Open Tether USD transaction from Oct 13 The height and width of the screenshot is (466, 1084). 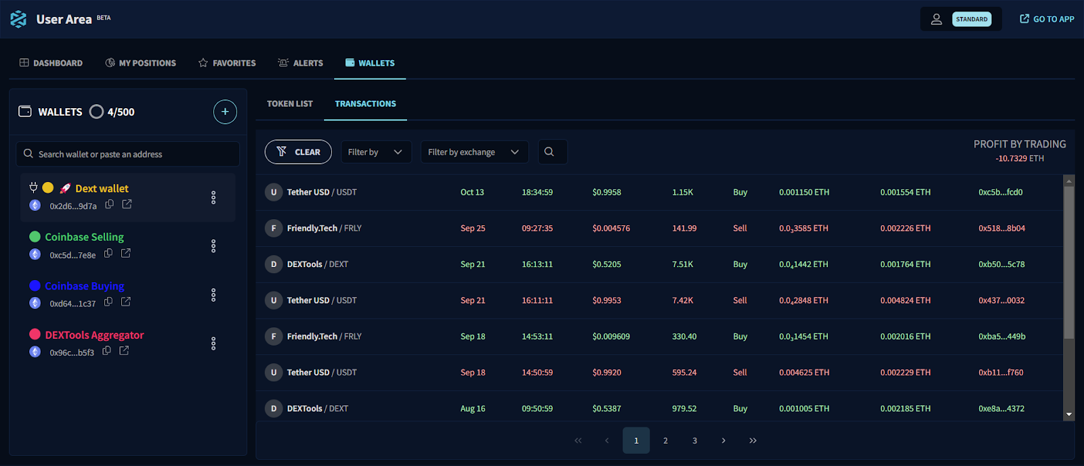click(659, 192)
